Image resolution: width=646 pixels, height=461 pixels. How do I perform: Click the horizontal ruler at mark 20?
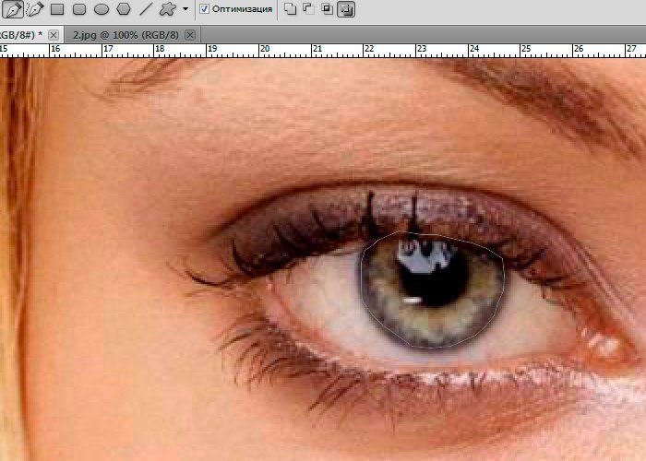point(264,50)
